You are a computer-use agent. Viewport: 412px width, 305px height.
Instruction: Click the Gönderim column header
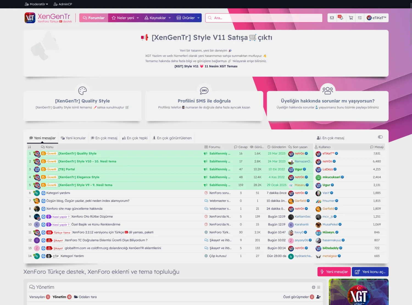coord(277,147)
